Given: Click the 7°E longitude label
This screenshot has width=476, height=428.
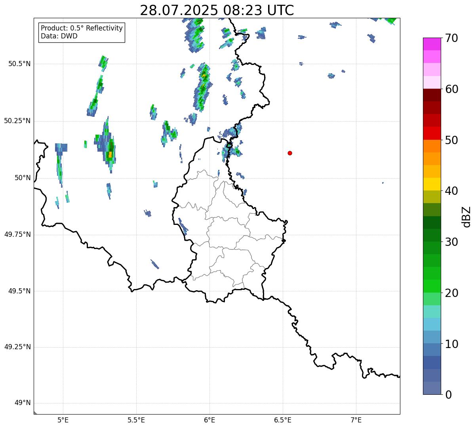Looking at the screenshot, I should pos(356,420).
